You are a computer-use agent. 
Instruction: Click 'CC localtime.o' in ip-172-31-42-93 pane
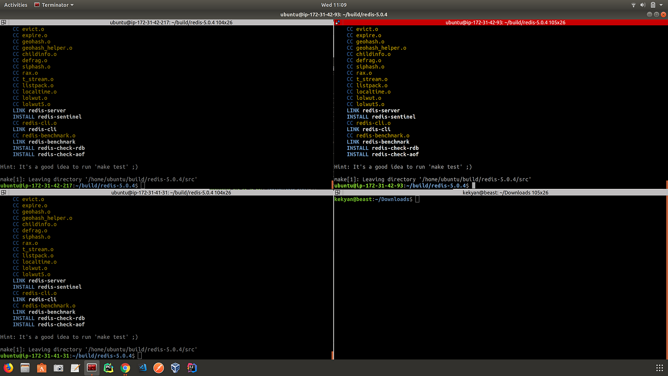click(x=368, y=92)
